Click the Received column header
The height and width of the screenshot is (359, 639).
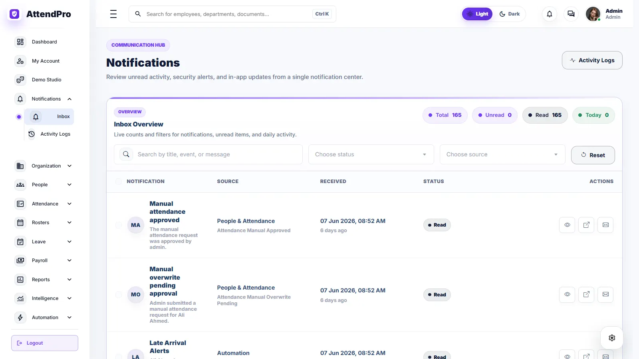333,181
